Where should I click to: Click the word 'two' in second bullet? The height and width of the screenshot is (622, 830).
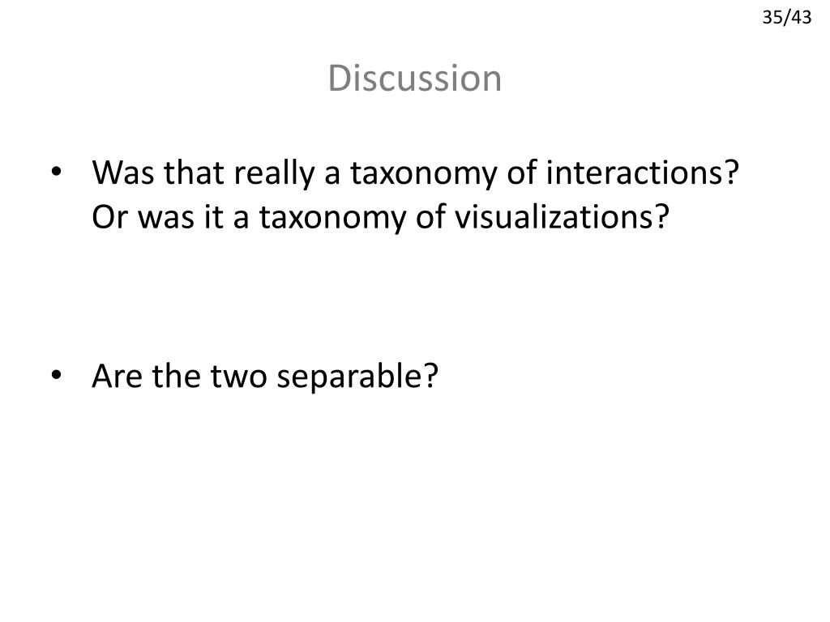pos(238,377)
